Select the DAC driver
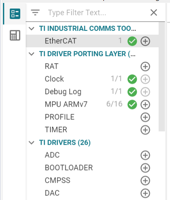170x200 pixels. 52,193
